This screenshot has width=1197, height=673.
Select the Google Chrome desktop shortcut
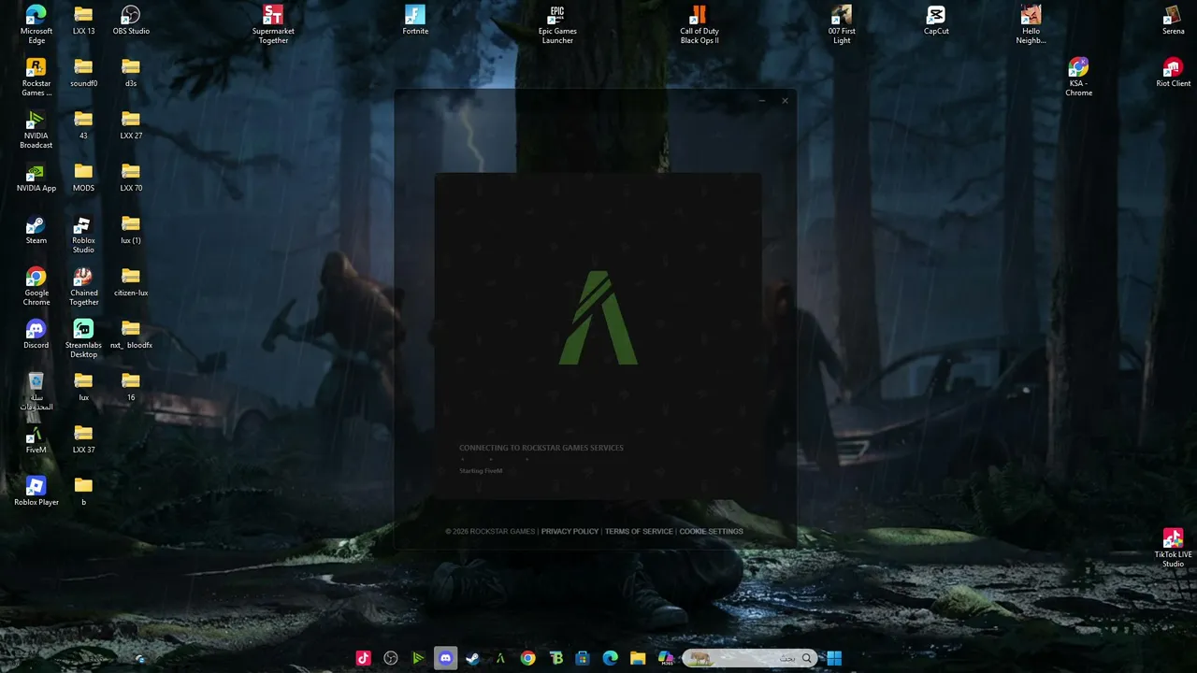click(x=36, y=286)
